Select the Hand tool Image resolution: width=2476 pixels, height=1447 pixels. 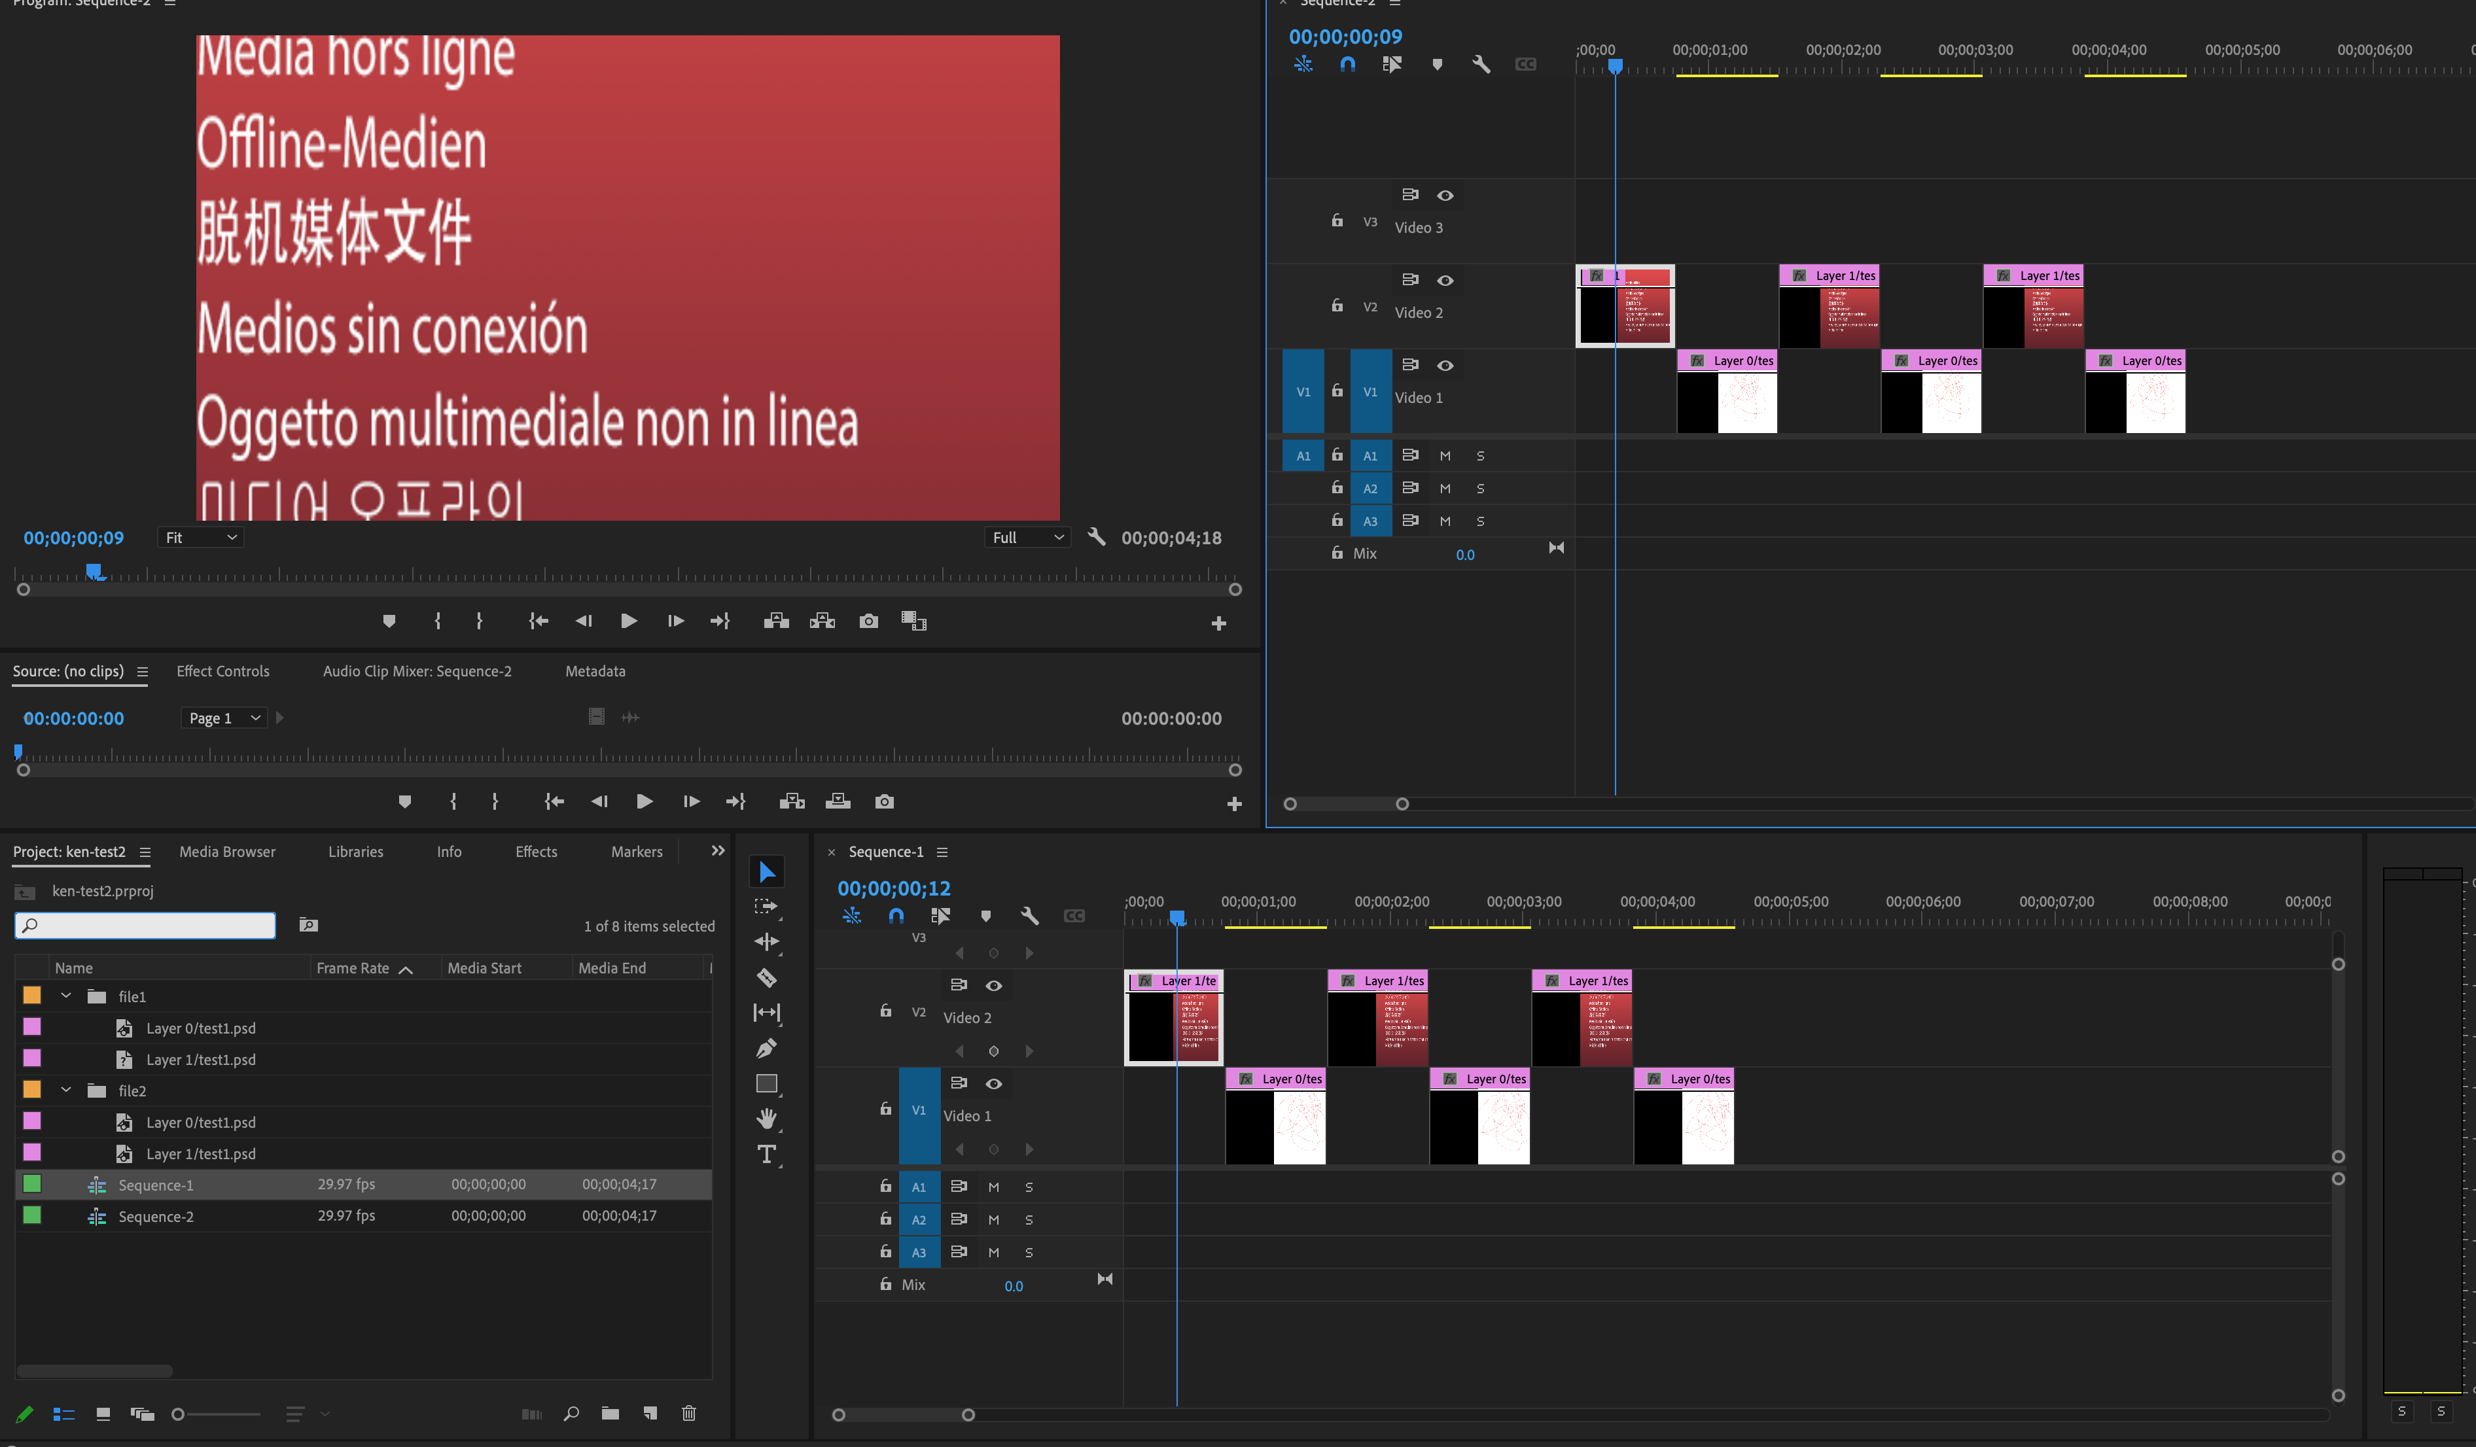[x=766, y=1119]
